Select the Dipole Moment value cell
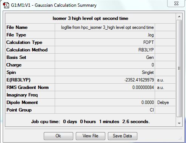 (105, 102)
